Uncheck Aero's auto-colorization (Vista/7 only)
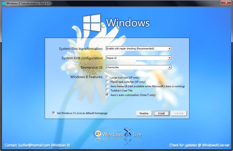233x151 pixels. pyautogui.click(x=107, y=95)
